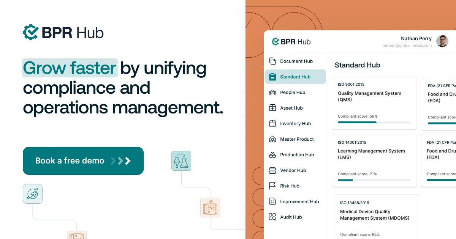The image size is (456, 239).
Task: Click the Audit Hub search icon
Action: click(x=272, y=217)
